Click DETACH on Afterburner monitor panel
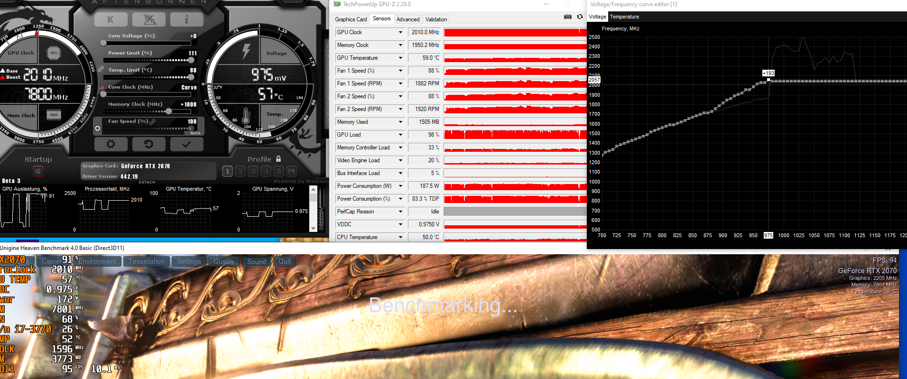This screenshot has width=907, height=379. (x=147, y=182)
